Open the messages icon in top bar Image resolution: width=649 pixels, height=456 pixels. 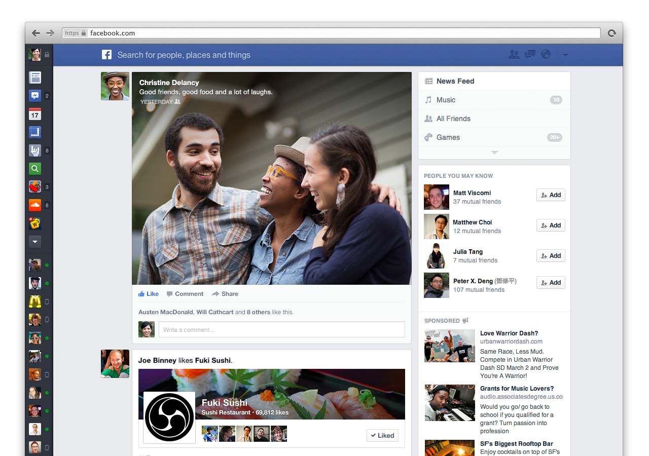coord(530,55)
